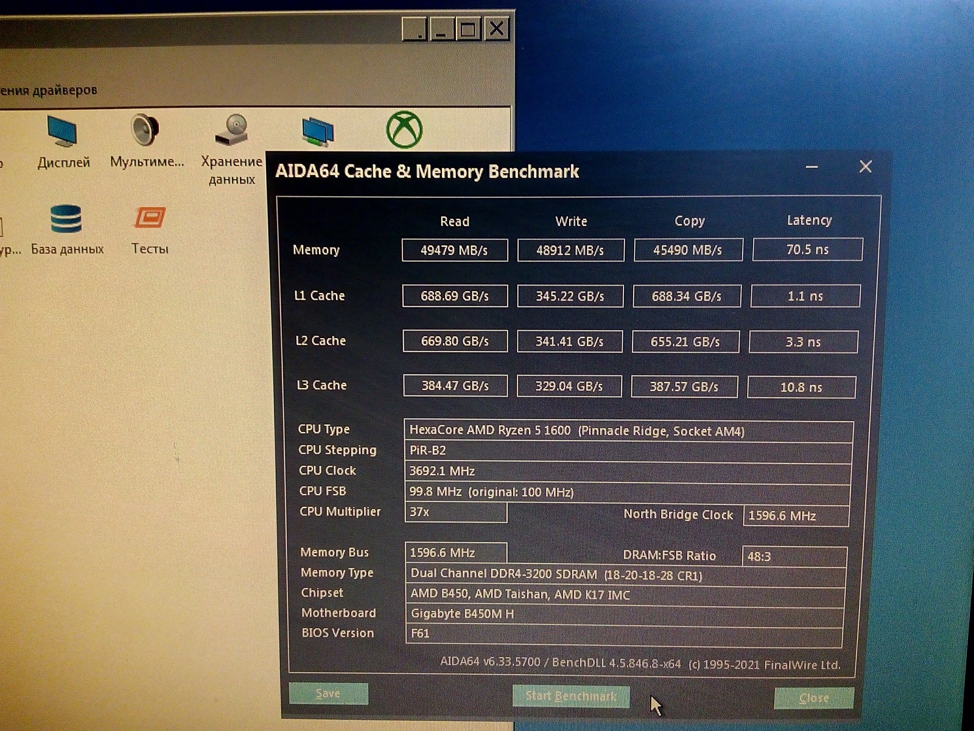Click the Memory Latency value 70.5 ns
This screenshot has height=731, width=974.
pyautogui.click(x=807, y=249)
